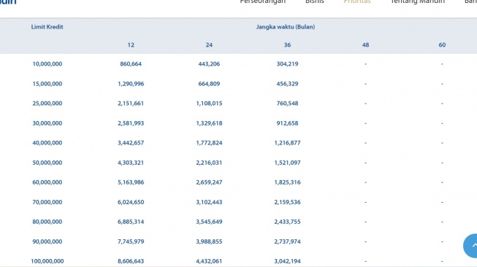Click the 1,521,097 installment value

(288, 163)
